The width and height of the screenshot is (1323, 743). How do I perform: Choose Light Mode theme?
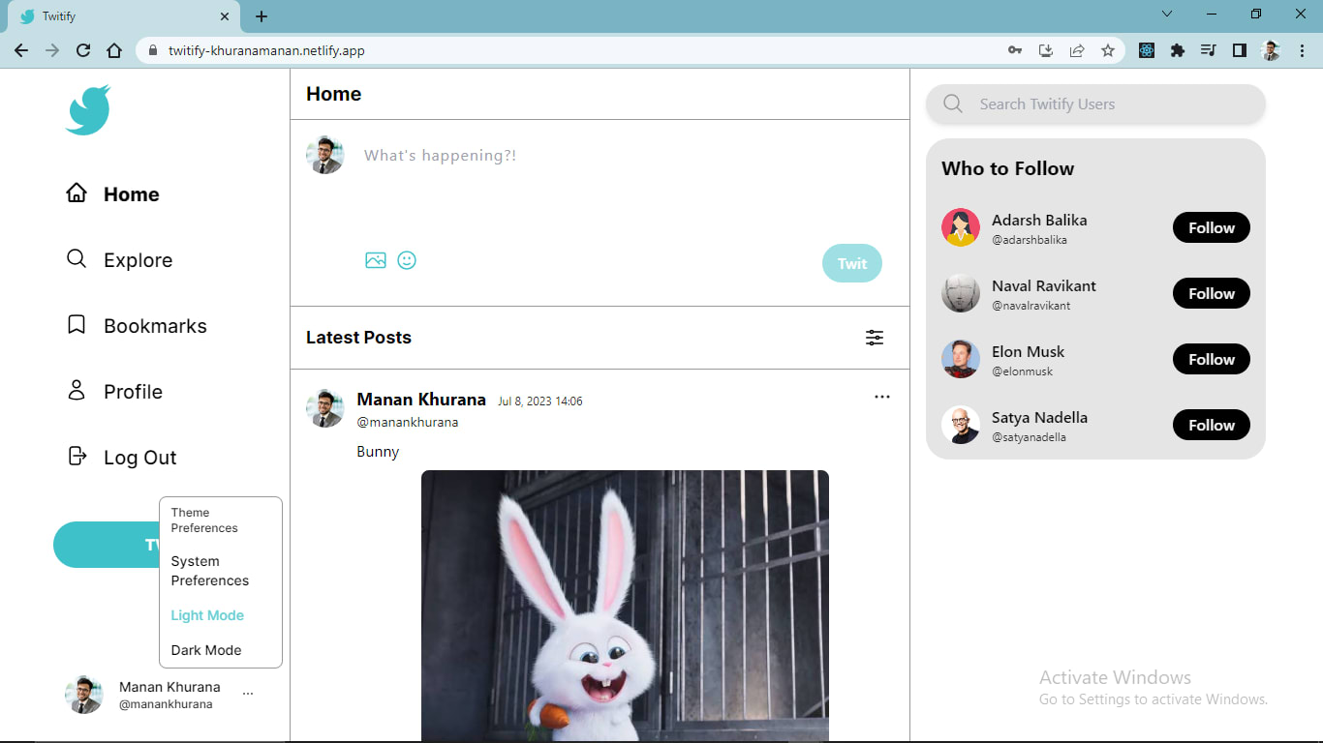coord(207,615)
